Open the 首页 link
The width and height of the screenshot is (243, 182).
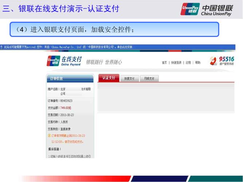click(164, 63)
